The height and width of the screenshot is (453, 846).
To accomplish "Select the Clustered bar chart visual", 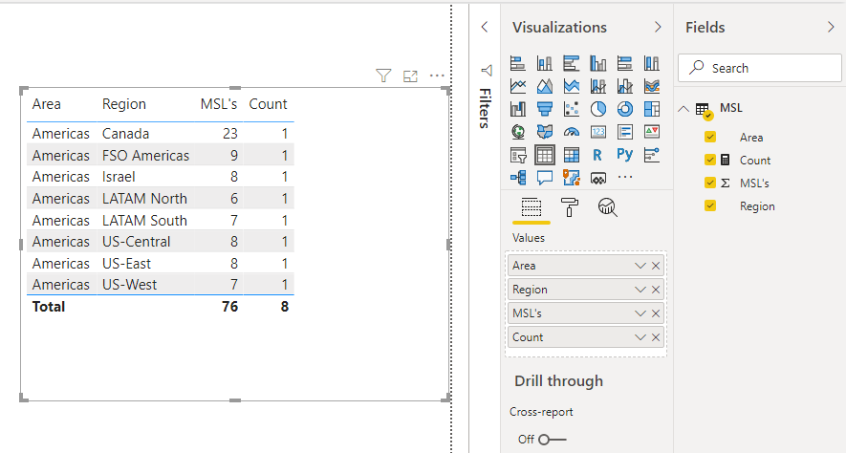I will coord(572,63).
